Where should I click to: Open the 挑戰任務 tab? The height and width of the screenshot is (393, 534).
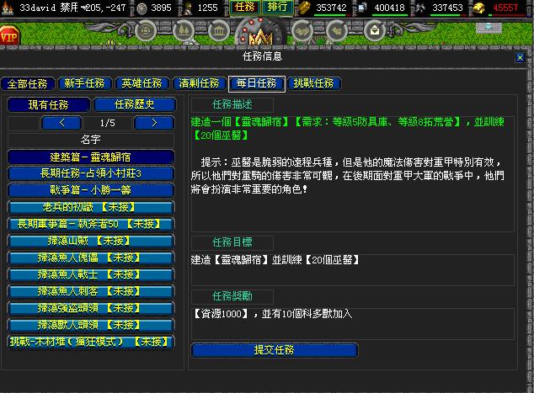pos(313,83)
